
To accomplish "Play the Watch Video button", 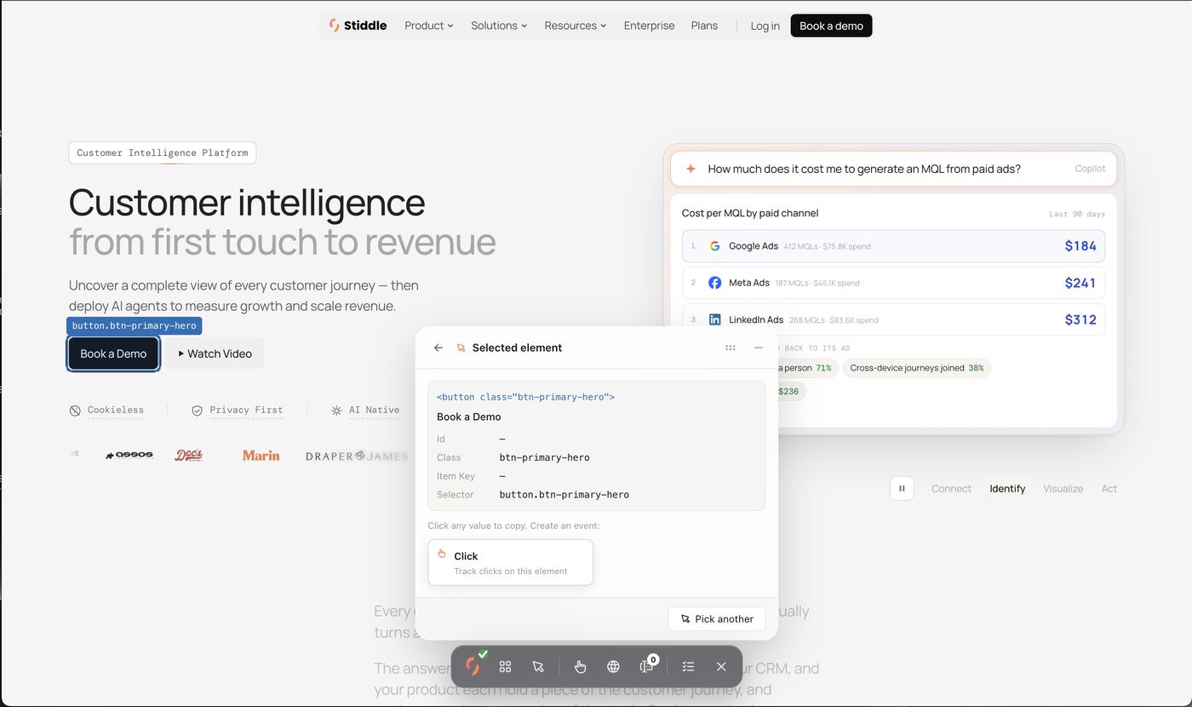I will point(215,353).
